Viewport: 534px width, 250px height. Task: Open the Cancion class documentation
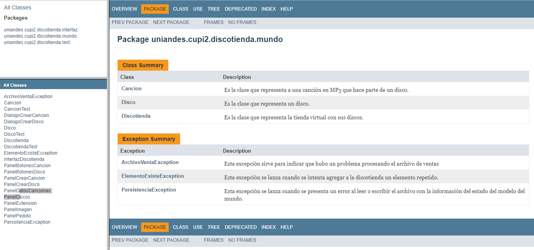(x=131, y=88)
